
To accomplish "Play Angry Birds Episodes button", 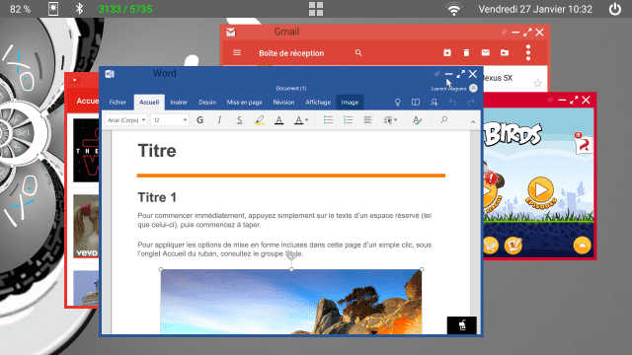I will pos(540,190).
